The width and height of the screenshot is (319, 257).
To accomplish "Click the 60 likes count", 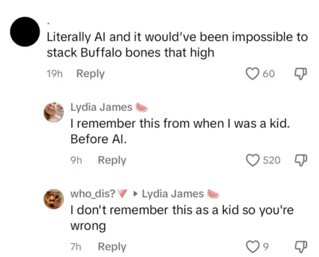I will coord(269,74).
